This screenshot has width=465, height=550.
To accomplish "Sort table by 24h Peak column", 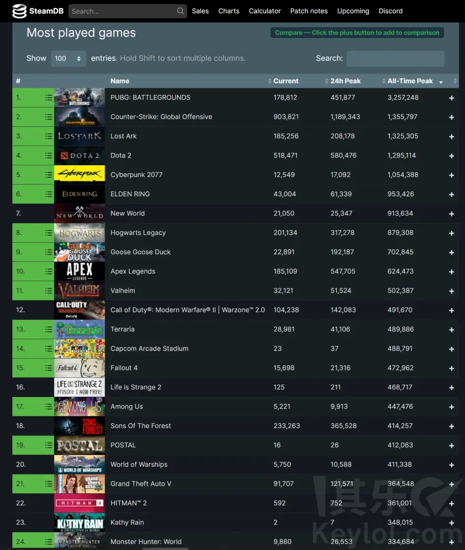I will [x=346, y=81].
